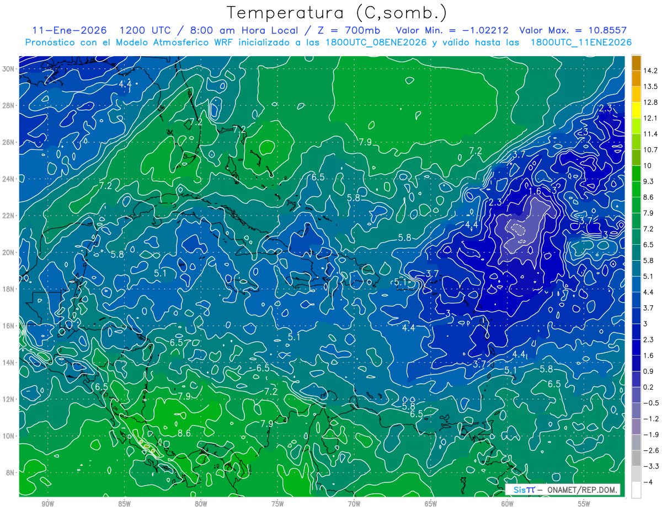Click the '14N' latitude axis label
This screenshot has width=662, height=511.
coord(9,362)
